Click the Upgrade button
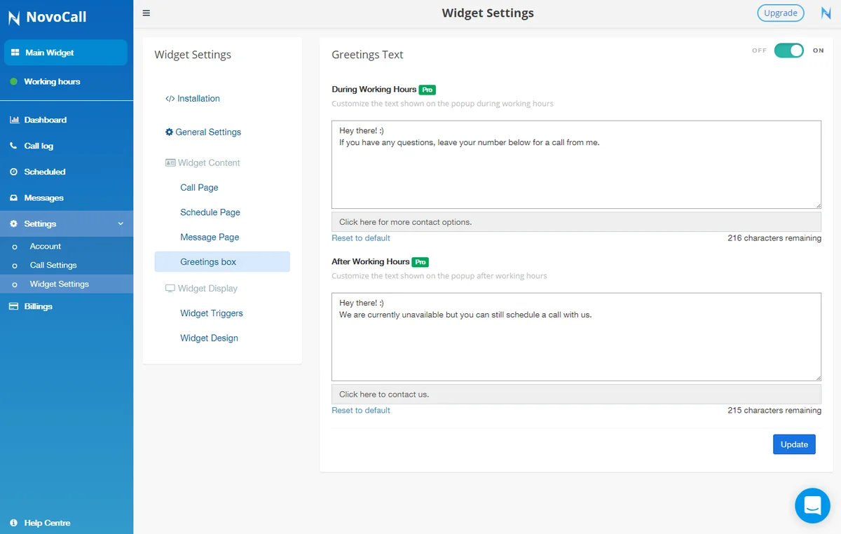This screenshot has height=534, width=841. point(781,13)
